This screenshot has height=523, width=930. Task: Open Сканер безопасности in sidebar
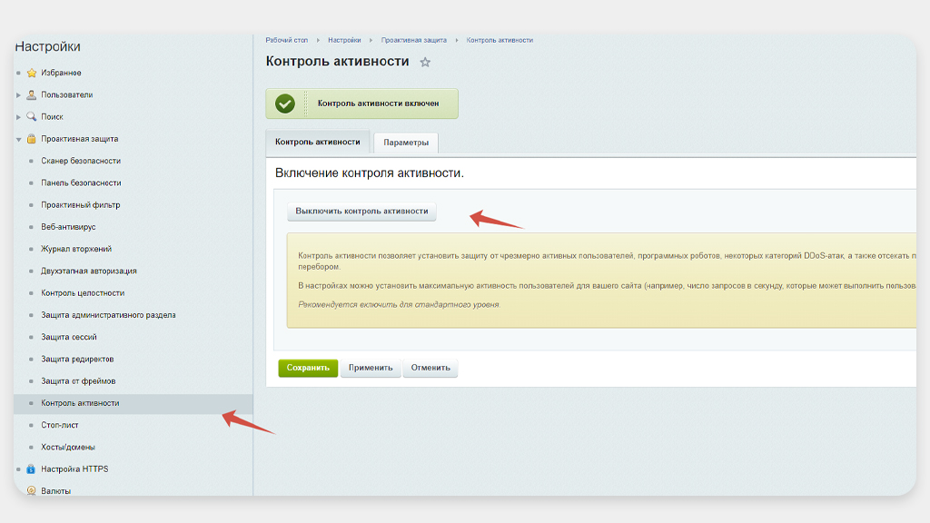pyautogui.click(x=81, y=161)
